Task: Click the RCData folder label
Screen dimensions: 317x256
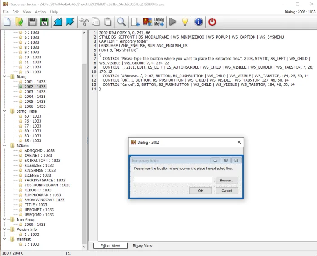Action: coord(22,146)
